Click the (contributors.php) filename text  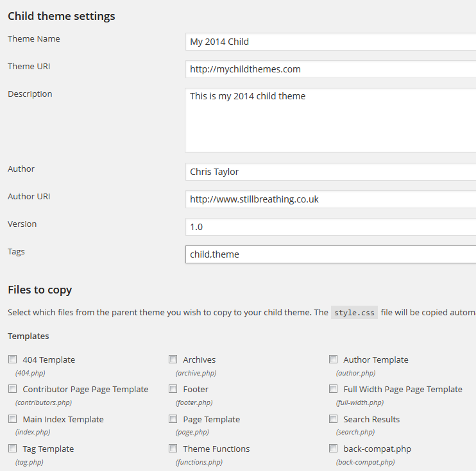[x=44, y=402]
